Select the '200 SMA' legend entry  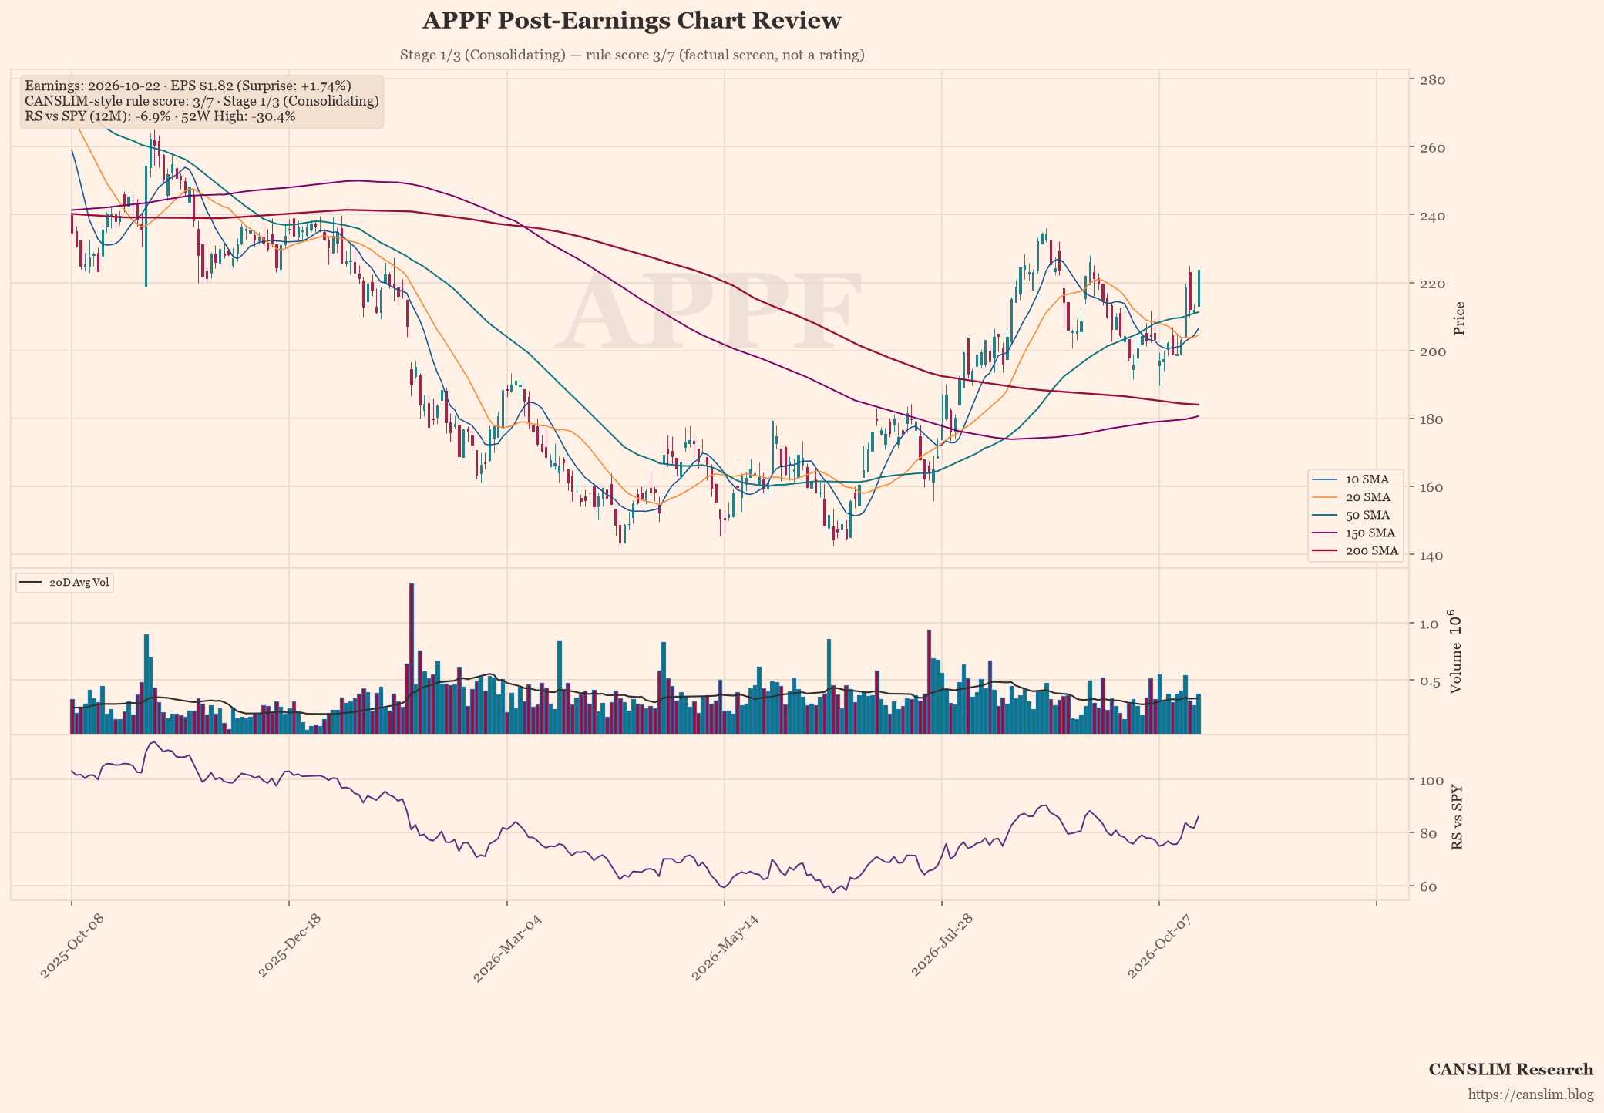tap(1355, 551)
